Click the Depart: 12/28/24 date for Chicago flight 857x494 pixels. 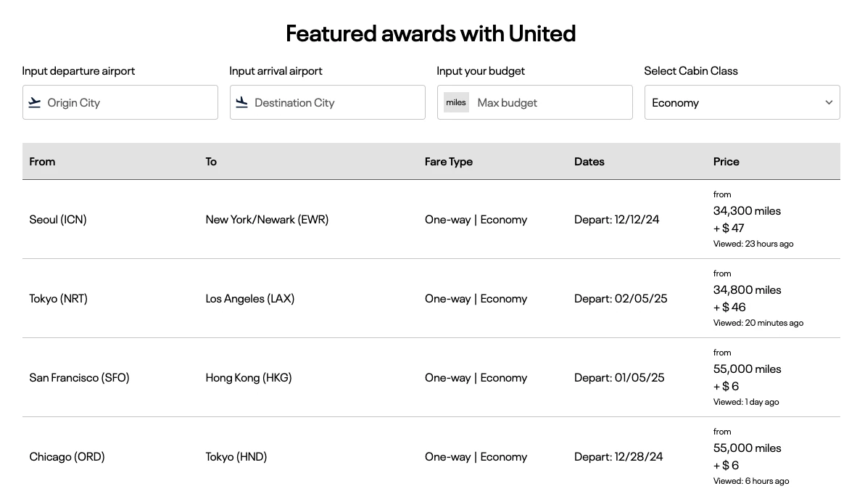[x=619, y=456]
